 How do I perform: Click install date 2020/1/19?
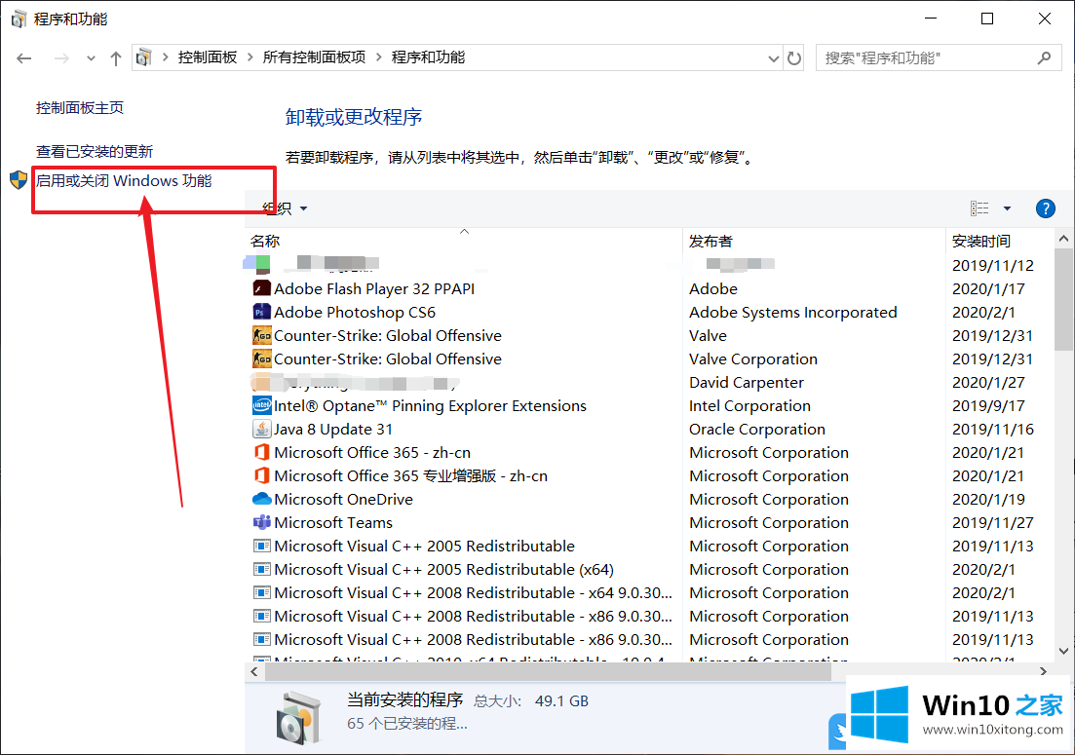point(988,499)
